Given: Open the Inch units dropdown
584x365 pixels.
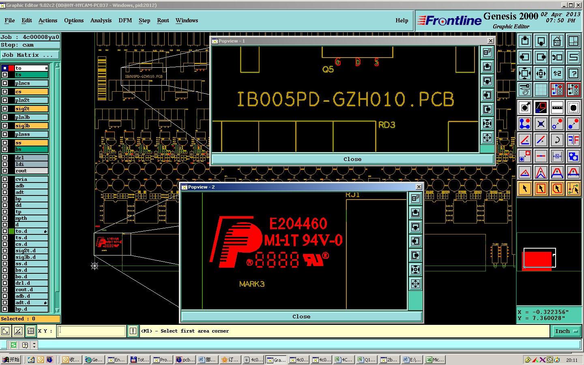Looking at the screenshot, I should click(566, 331).
